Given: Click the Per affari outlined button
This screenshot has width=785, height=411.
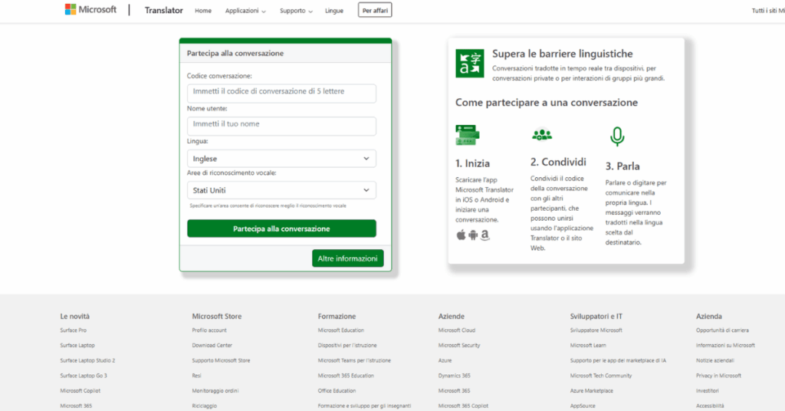Looking at the screenshot, I should (375, 11).
